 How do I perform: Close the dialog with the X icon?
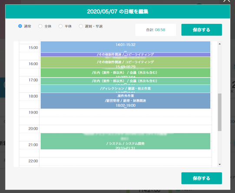[227, 1]
